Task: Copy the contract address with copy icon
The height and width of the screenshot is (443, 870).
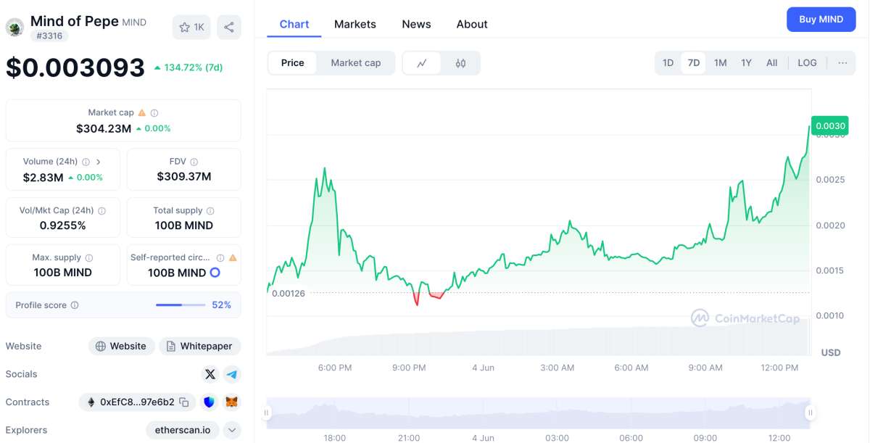Action: [184, 402]
